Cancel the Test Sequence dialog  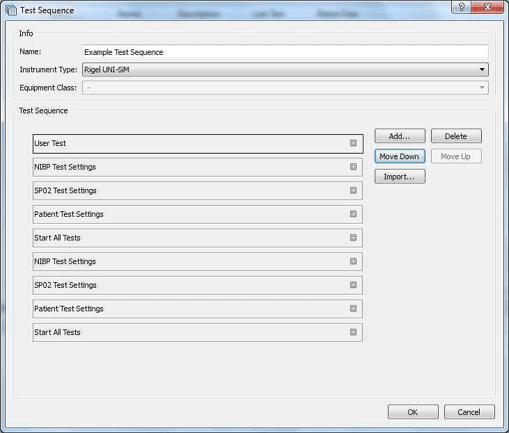[469, 412]
